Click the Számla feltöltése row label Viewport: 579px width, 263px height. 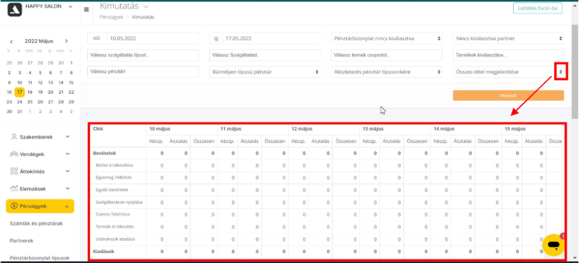(x=112, y=214)
